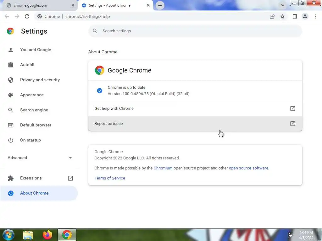This screenshot has width=322, height=241.
Task: Focus the Search settings field
Action: (195, 31)
